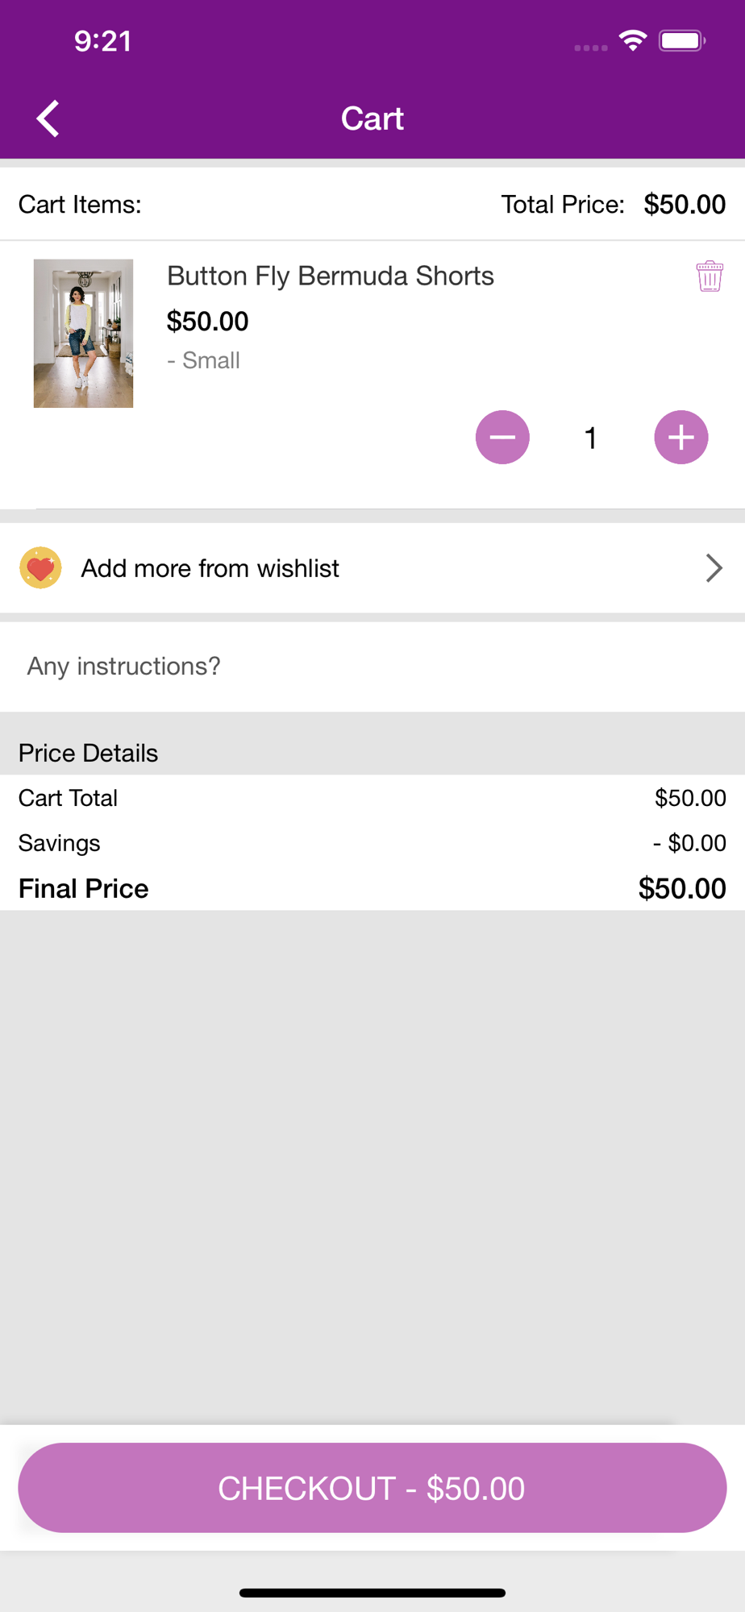This screenshot has width=745, height=1612.
Task: Tap the home indicator bar
Action: point(372,1593)
